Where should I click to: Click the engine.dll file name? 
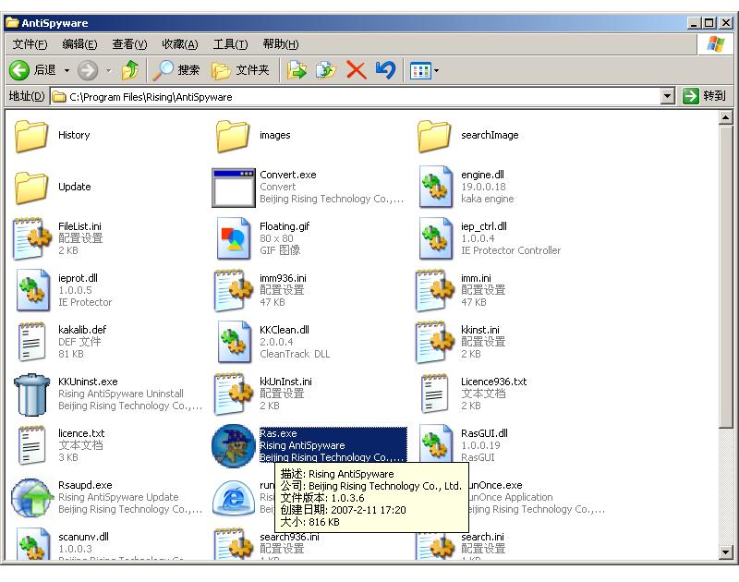click(x=482, y=175)
